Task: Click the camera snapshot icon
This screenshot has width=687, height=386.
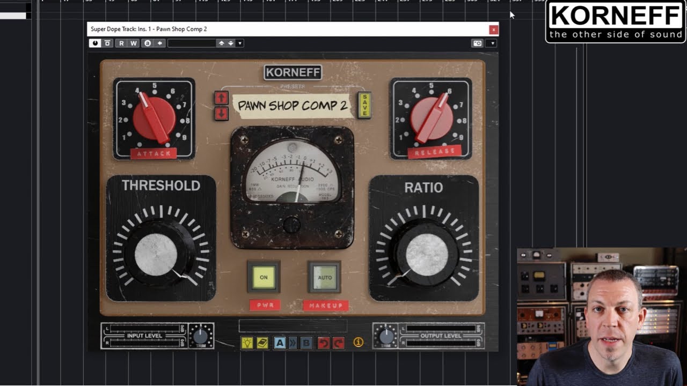Action: pyautogui.click(x=477, y=43)
